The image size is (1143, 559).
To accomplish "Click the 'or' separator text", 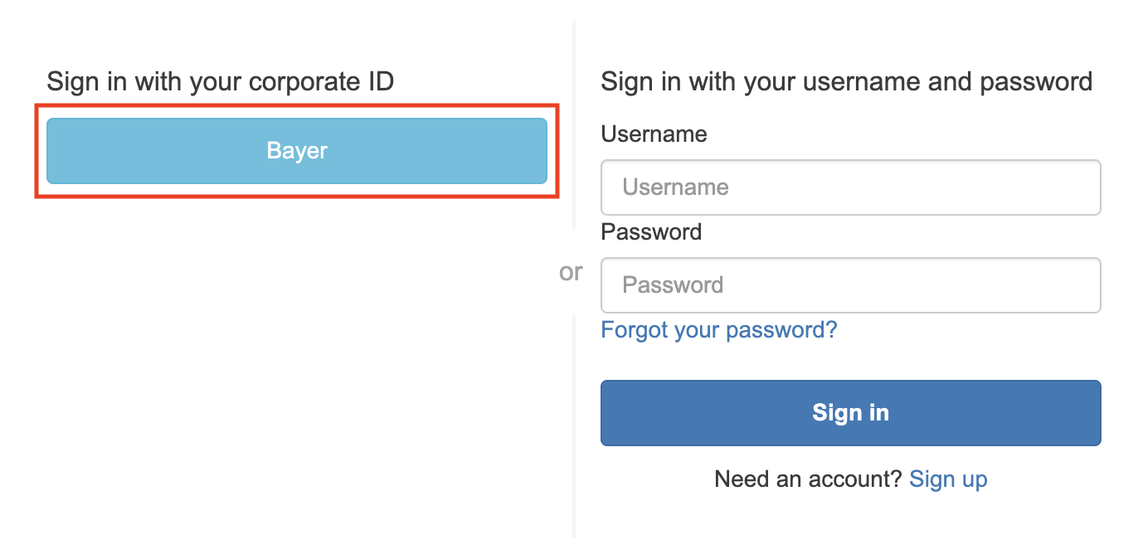I will [571, 272].
